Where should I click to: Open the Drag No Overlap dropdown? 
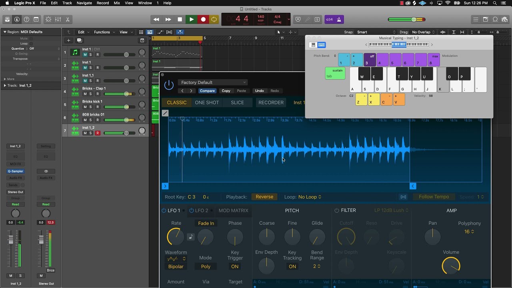point(423,32)
